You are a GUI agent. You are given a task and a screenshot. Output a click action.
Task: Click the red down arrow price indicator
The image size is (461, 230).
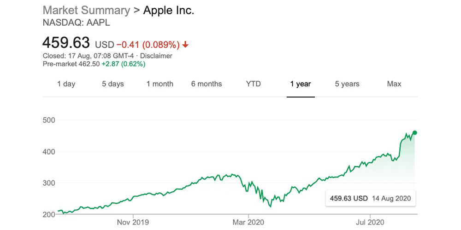click(x=185, y=45)
